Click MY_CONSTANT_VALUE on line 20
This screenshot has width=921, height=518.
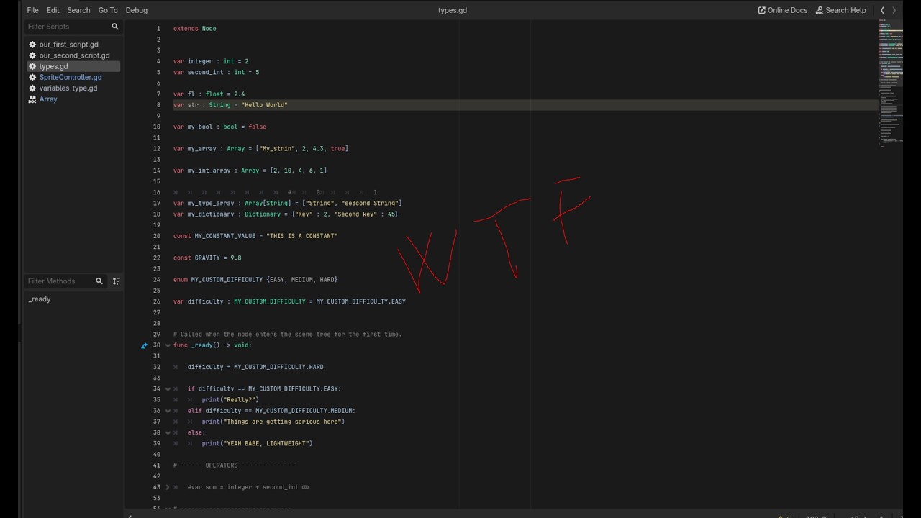click(x=227, y=236)
